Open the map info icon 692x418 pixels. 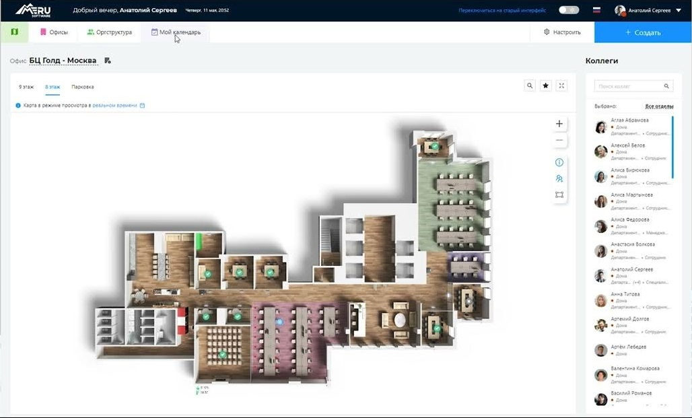(559, 163)
